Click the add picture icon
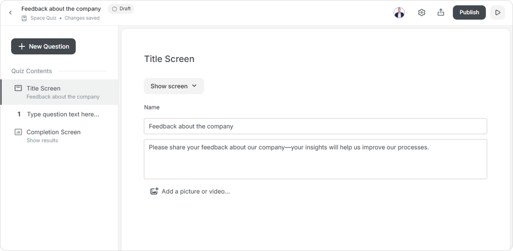Image resolution: width=513 pixels, height=251 pixels. coord(154,191)
